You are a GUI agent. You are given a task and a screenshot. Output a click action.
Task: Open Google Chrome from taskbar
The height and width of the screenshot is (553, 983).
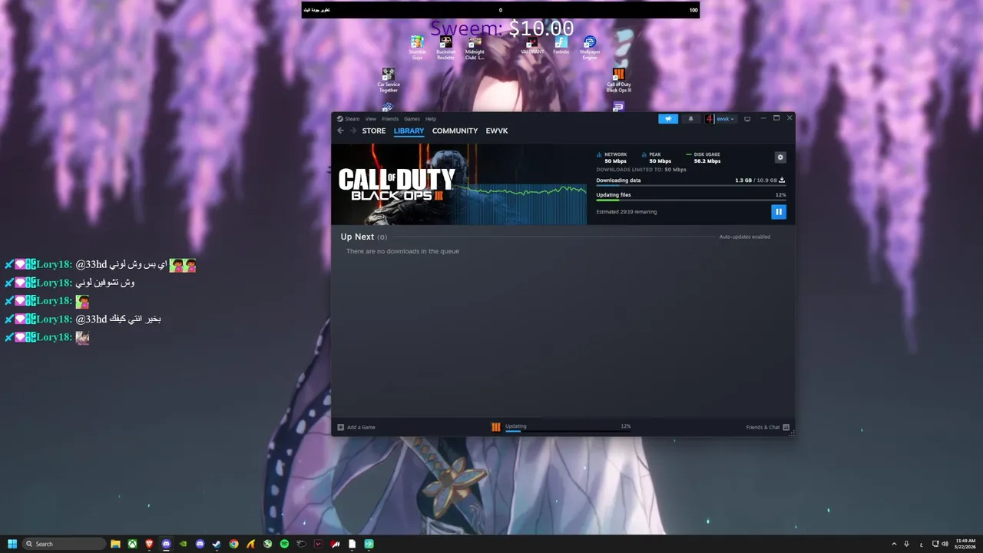point(233,544)
